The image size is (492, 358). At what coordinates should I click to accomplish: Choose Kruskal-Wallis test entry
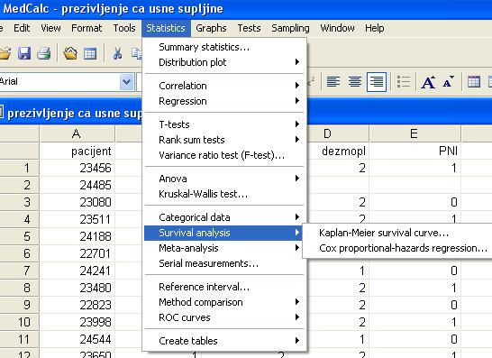(x=225, y=194)
